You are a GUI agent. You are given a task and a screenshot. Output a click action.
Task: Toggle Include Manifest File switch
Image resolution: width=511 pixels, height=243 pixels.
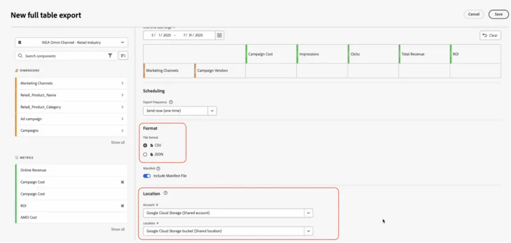tap(147, 176)
